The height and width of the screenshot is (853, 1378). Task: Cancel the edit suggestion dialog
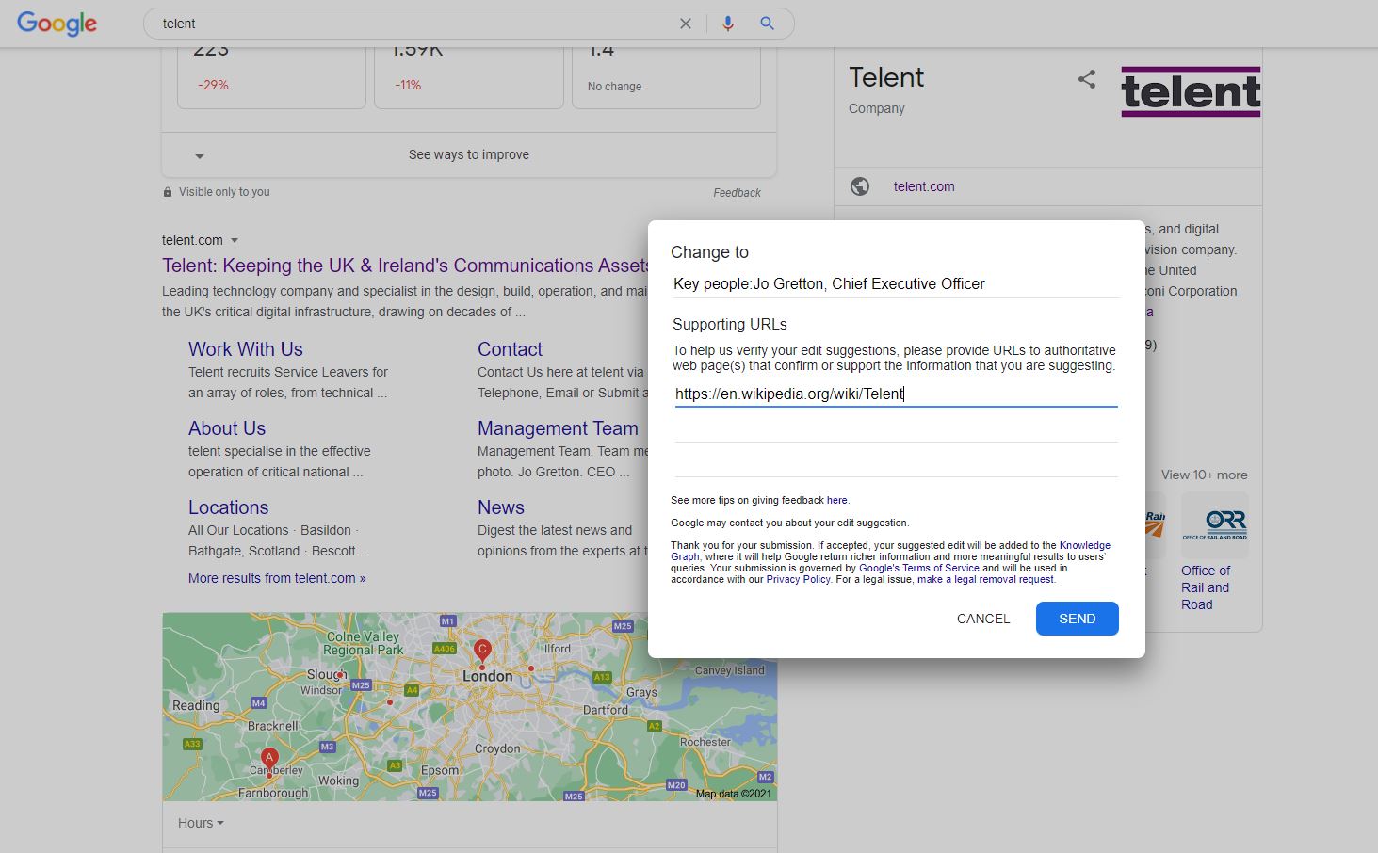click(x=982, y=619)
